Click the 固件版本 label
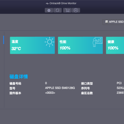This screenshot has height=124, width=124. point(15,93)
